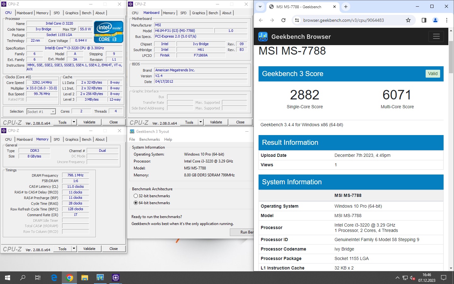
Task: Switch to Chrome on the taskbar
Action: [69, 278]
